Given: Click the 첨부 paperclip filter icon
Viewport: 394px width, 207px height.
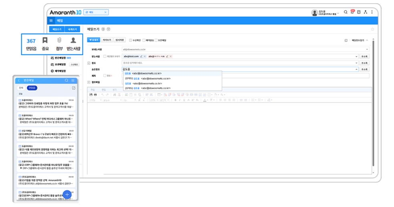Looking at the screenshot, I should (x=59, y=40).
